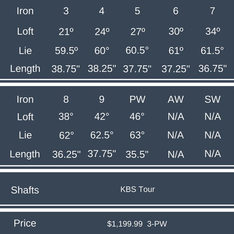Select the 36.75" length cell
This screenshot has height=234, width=234.
click(x=212, y=69)
